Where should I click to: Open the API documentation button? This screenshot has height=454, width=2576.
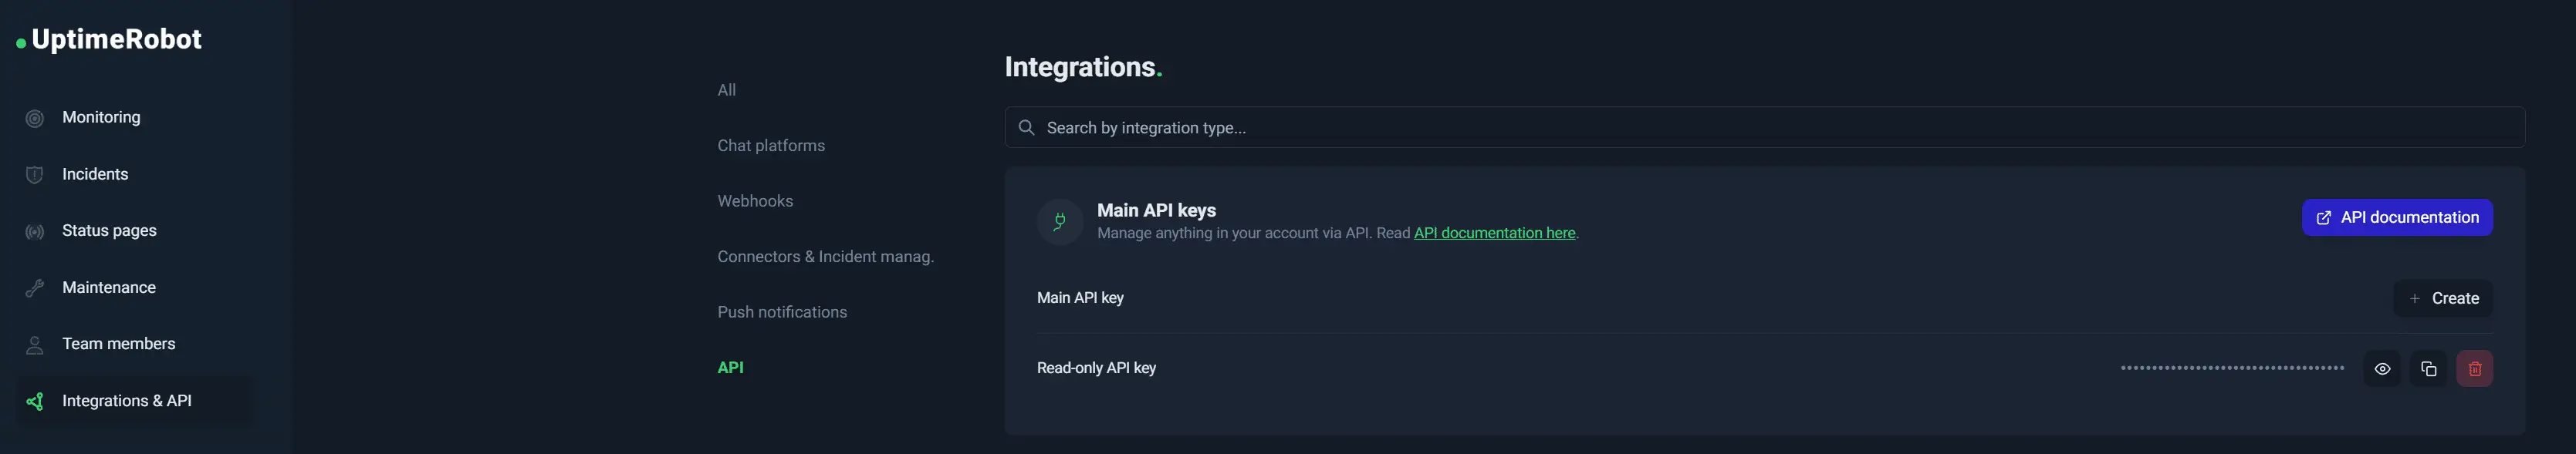coord(2397,217)
